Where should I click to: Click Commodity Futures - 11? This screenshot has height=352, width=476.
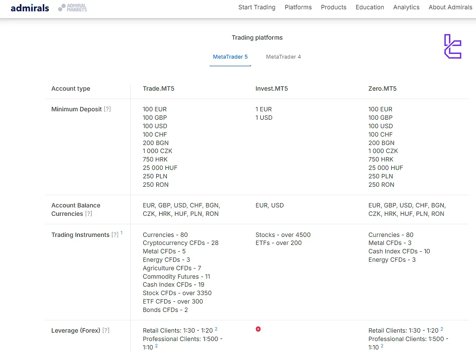point(176,277)
